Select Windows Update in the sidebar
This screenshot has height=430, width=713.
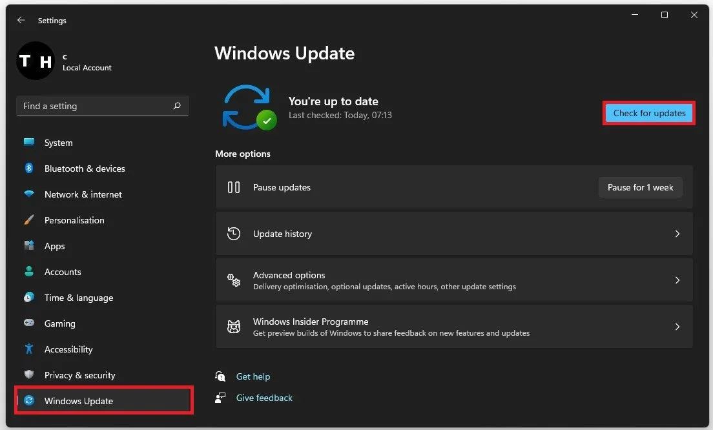103,401
